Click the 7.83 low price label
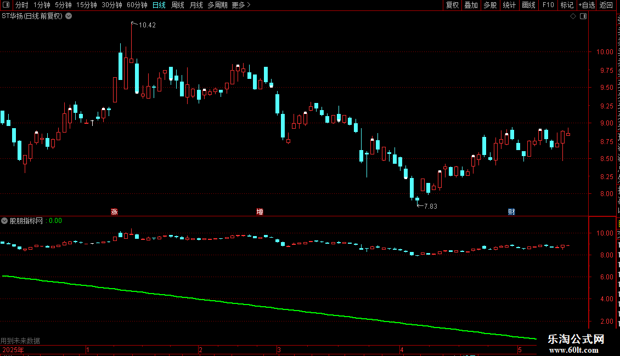Viewport: 620px width, 356px height. (x=430, y=206)
